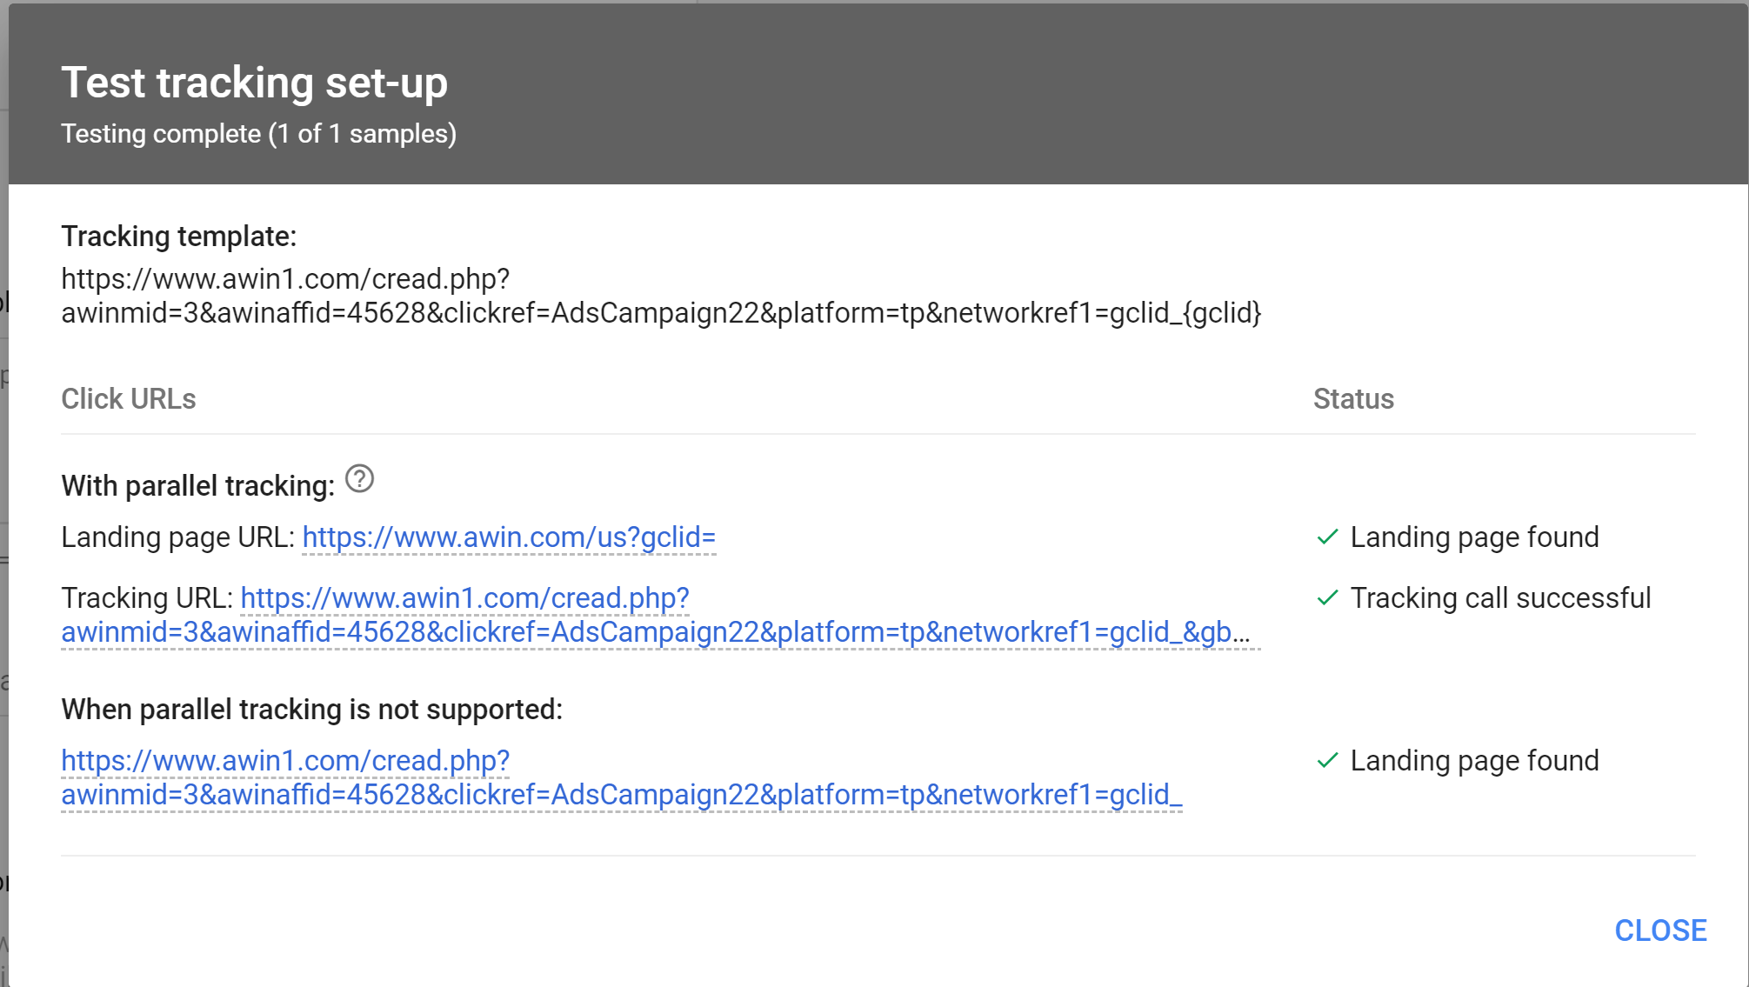
Task: Click the "Tracking call successful" status text
Action: tap(1500, 597)
